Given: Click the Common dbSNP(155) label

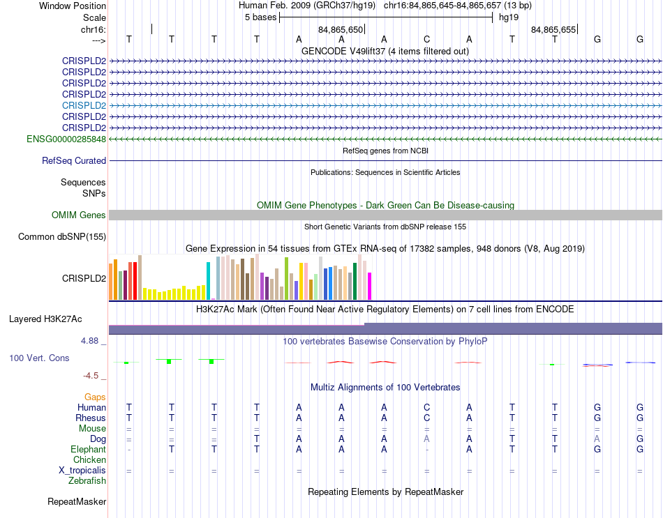Looking at the screenshot, I should [61, 236].
